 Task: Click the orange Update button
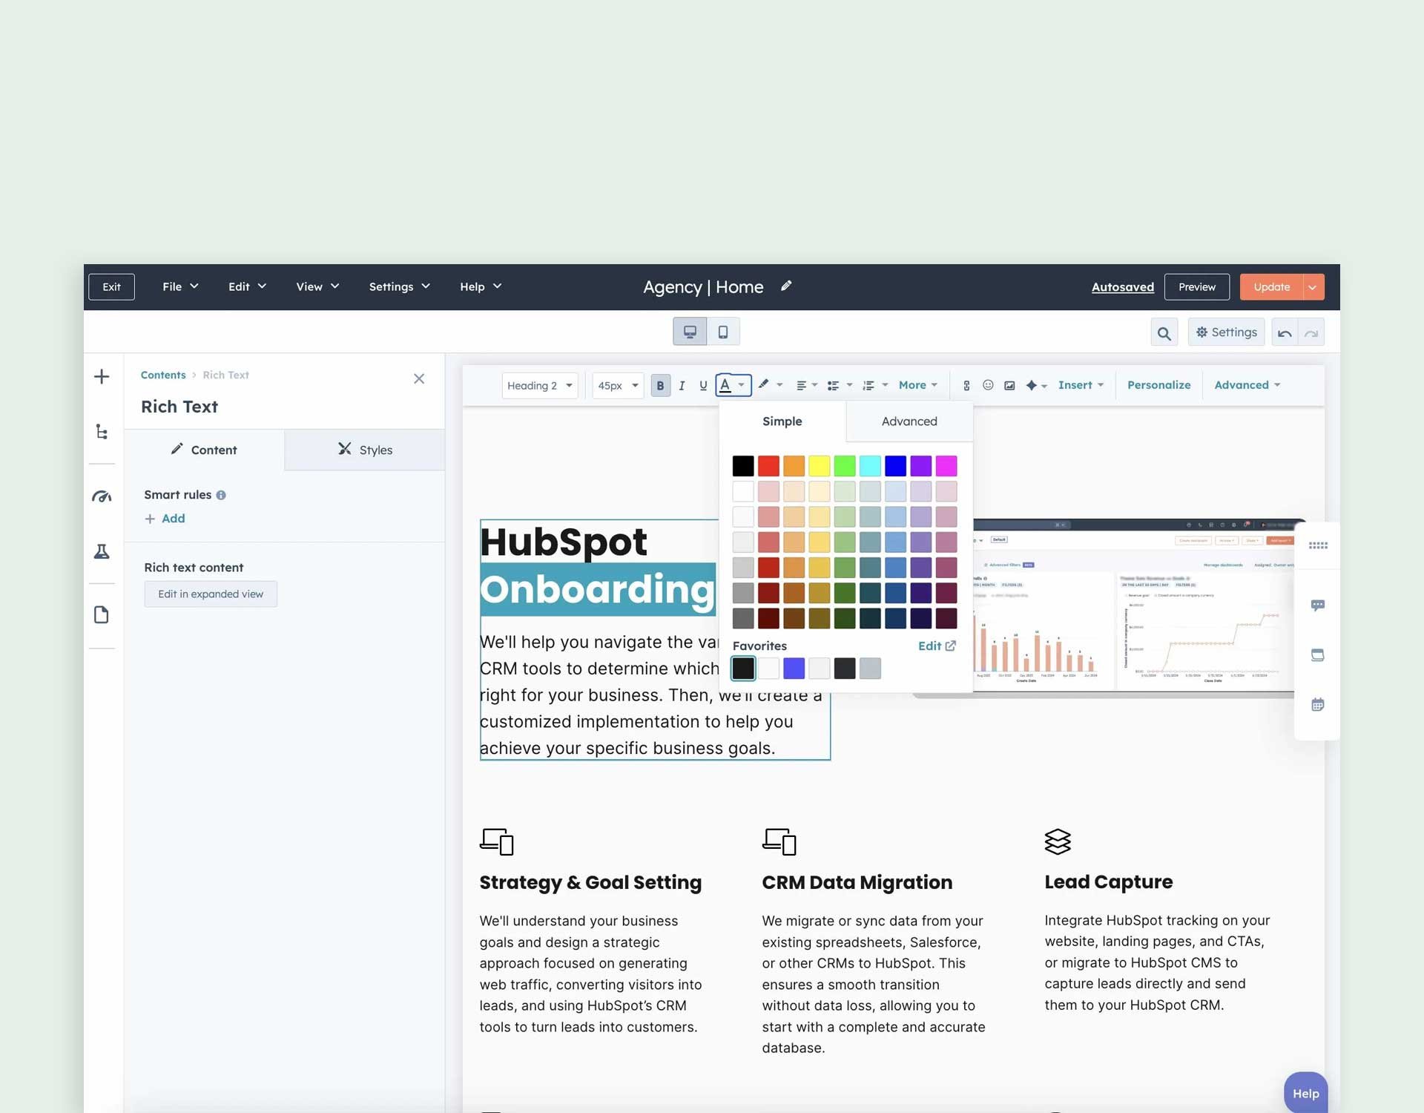pos(1271,287)
